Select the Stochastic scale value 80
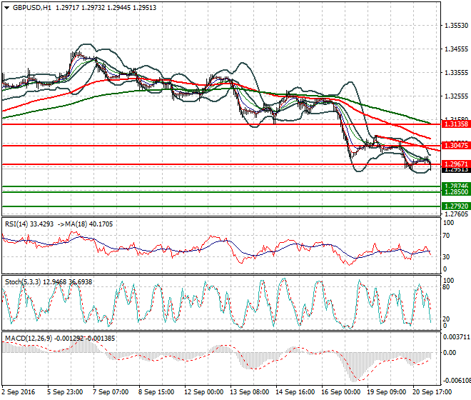 446,287
